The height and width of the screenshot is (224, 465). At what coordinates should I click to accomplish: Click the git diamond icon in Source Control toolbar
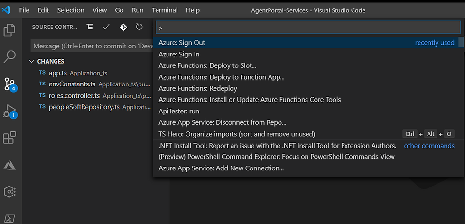123,28
